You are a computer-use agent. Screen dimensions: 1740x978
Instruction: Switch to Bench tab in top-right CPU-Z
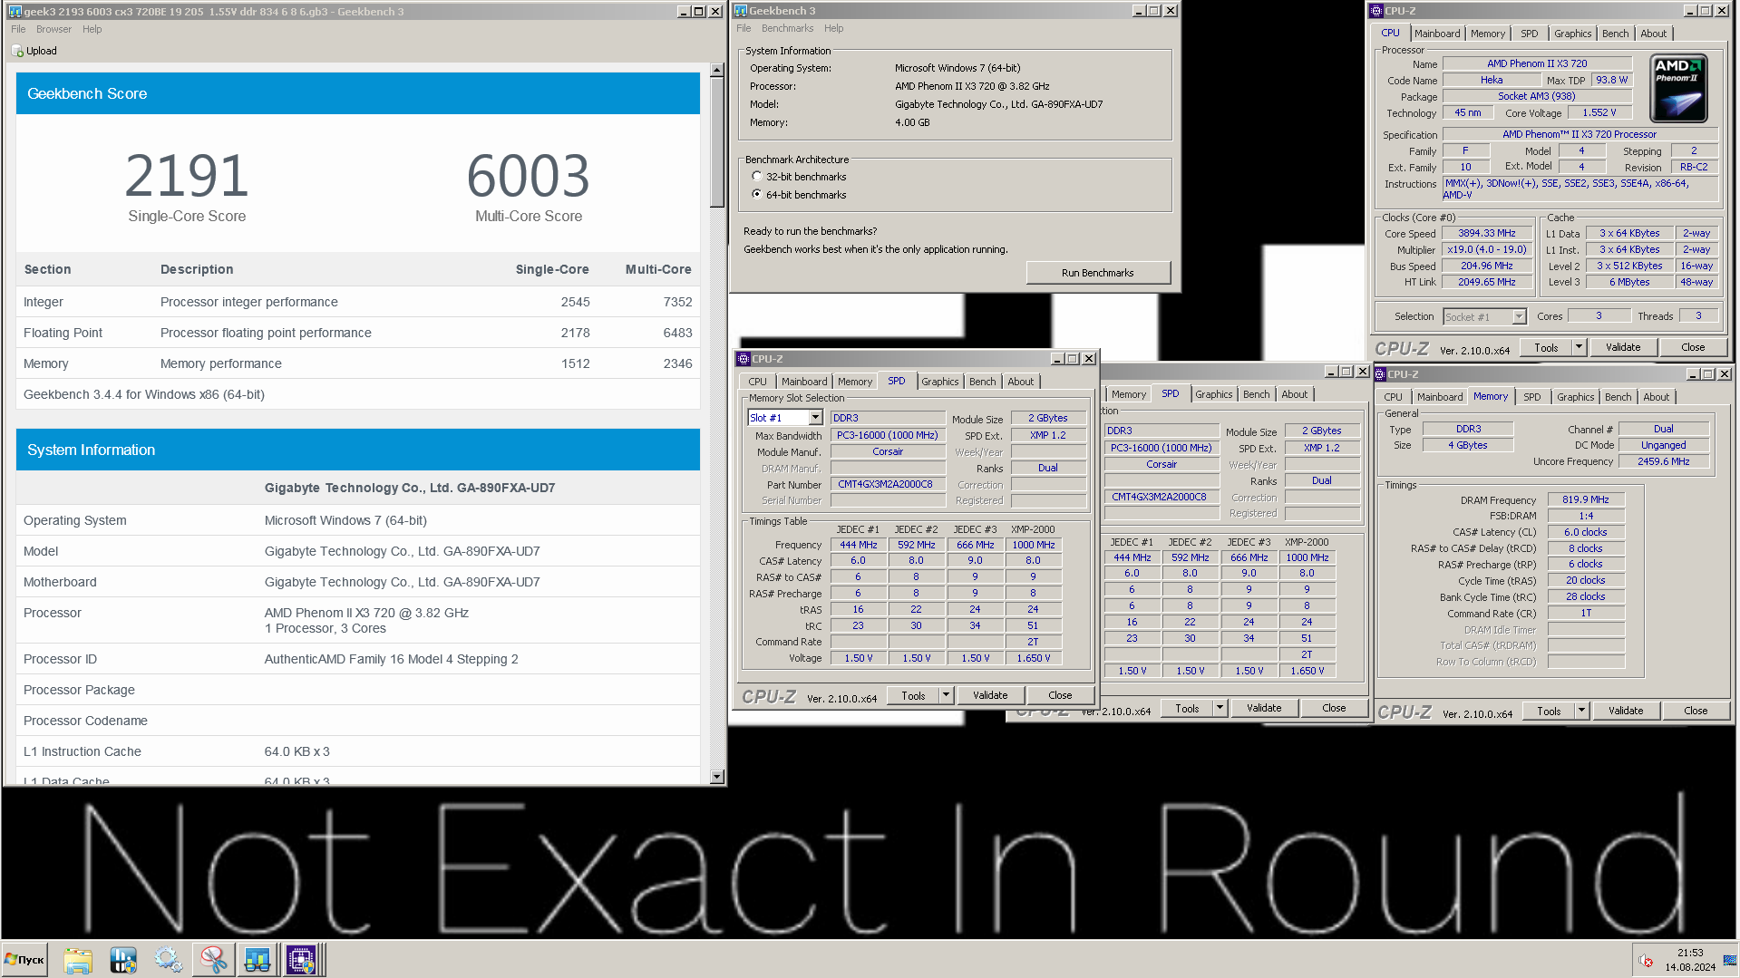(x=1615, y=34)
